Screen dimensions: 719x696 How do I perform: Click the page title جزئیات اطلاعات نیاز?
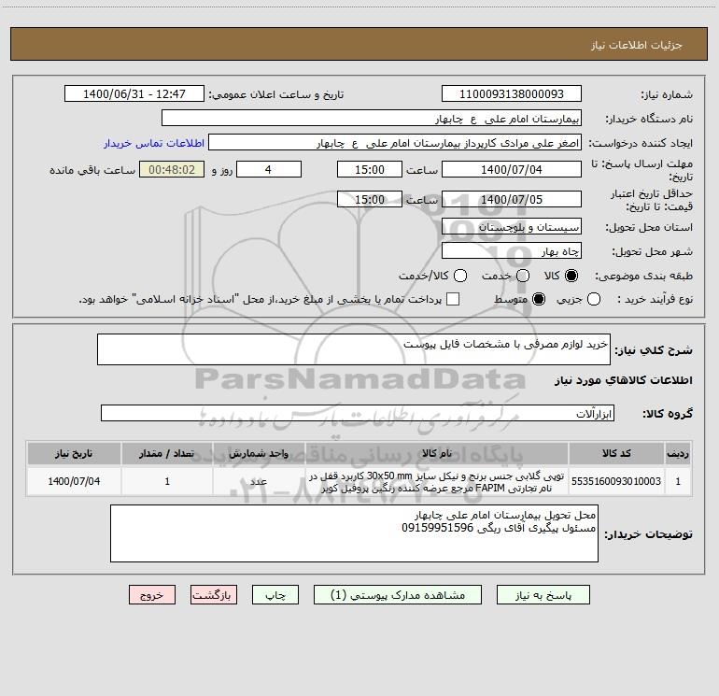coord(636,45)
